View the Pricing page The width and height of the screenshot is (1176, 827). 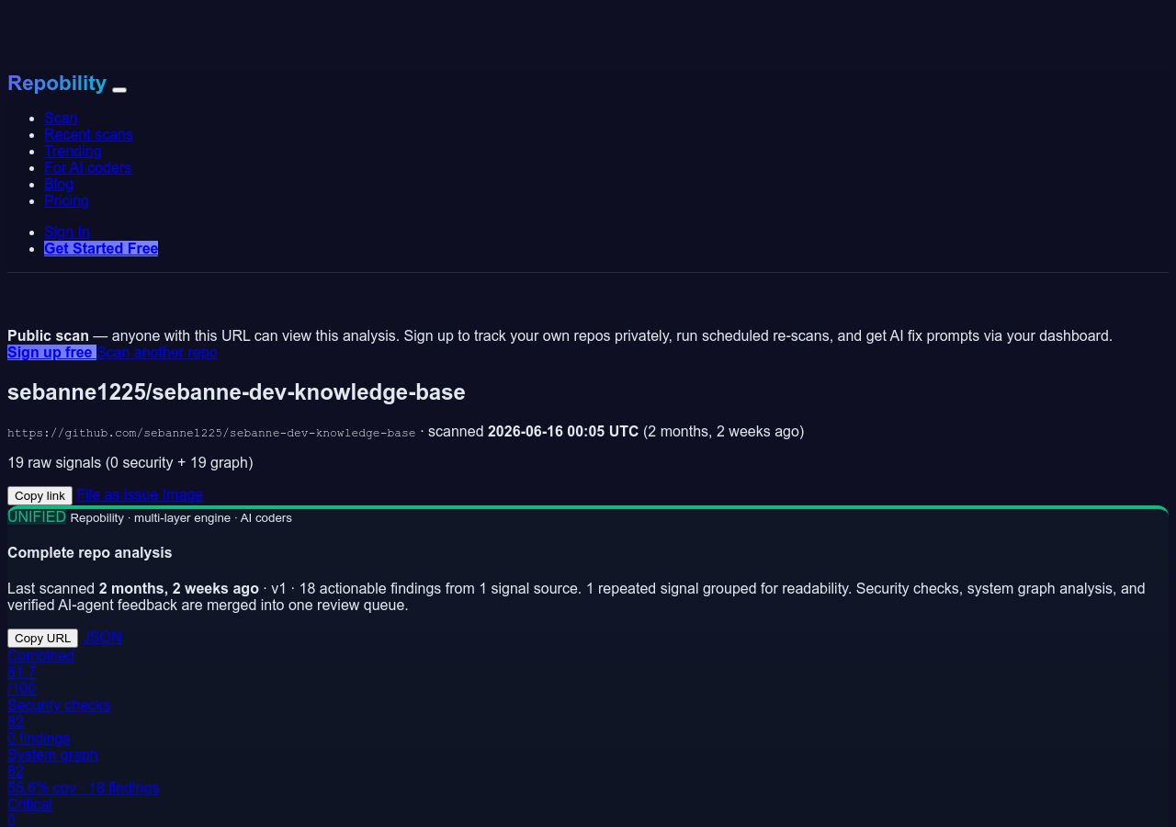(x=66, y=200)
